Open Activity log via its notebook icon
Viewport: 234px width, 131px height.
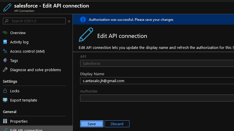tap(5, 42)
